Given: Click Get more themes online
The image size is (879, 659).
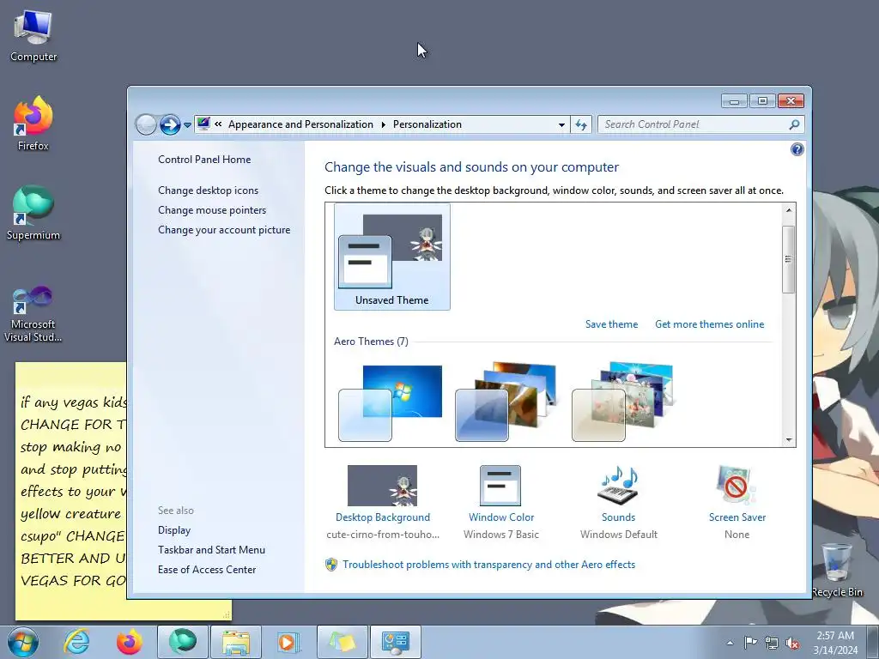Looking at the screenshot, I should pyautogui.click(x=709, y=323).
